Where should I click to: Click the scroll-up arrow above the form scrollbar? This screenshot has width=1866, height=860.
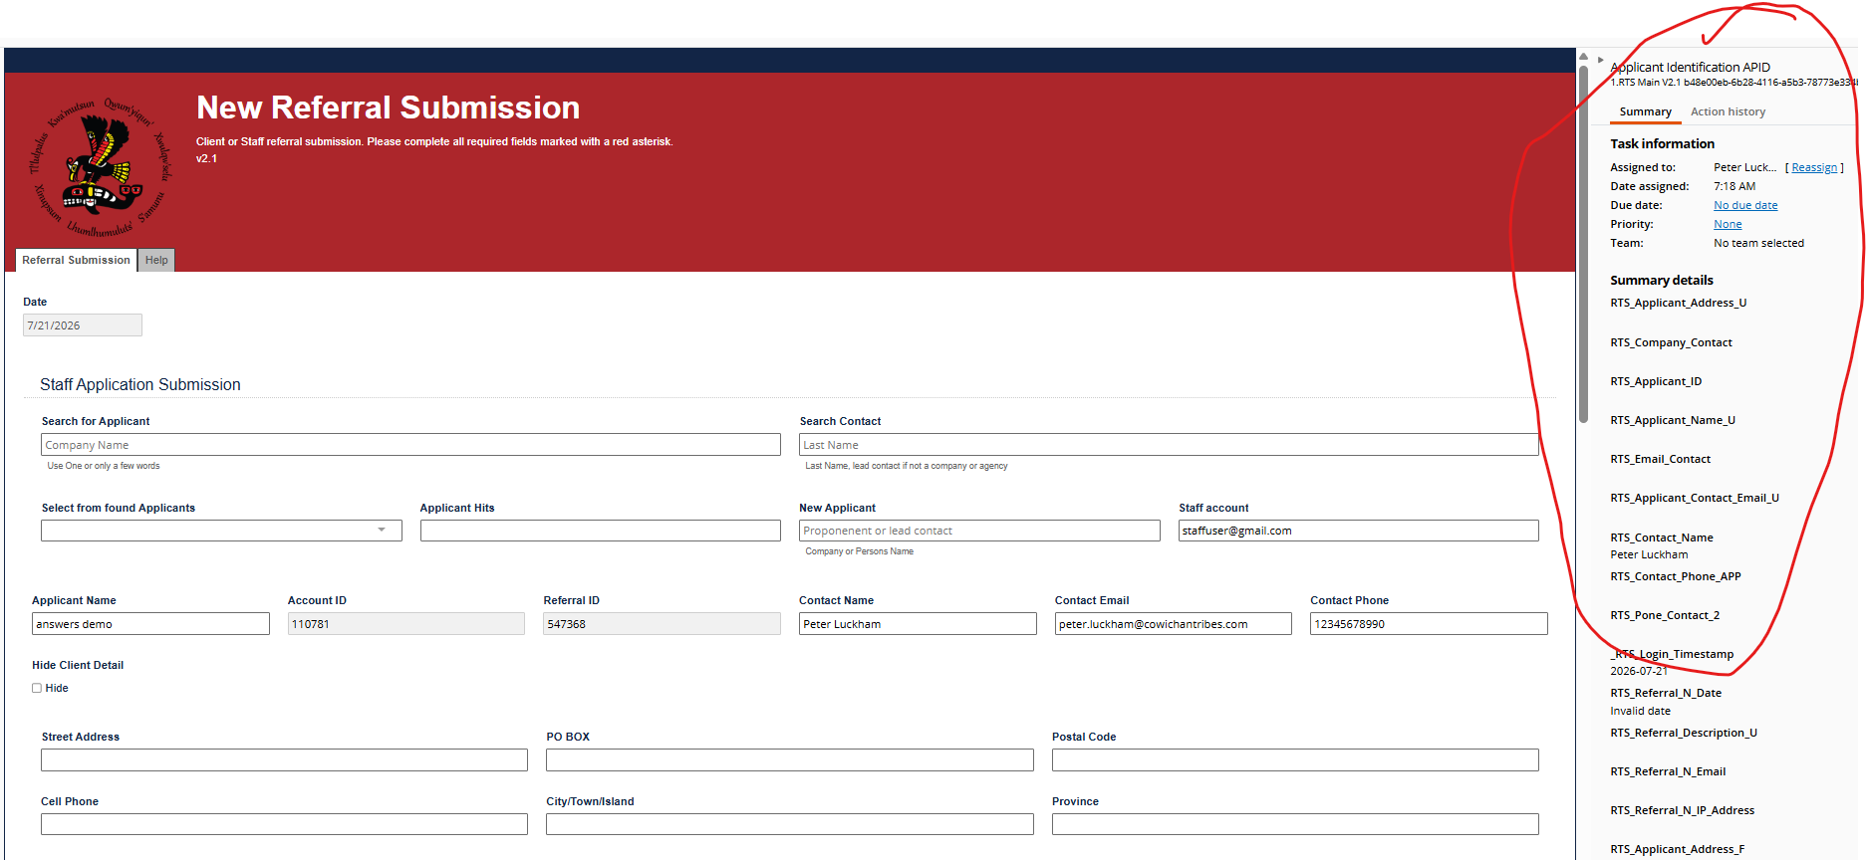(1583, 57)
